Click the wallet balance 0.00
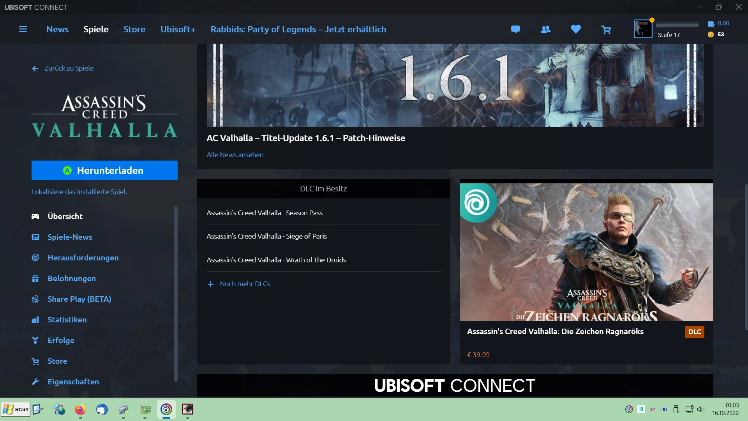Image resolution: width=748 pixels, height=421 pixels. coord(719,23)
